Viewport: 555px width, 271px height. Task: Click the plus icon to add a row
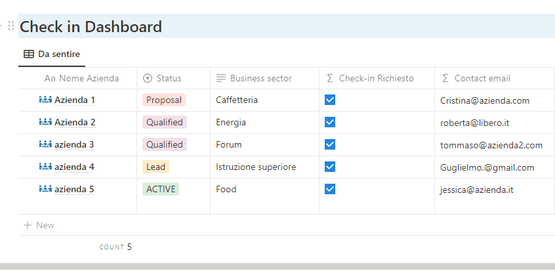28,225
